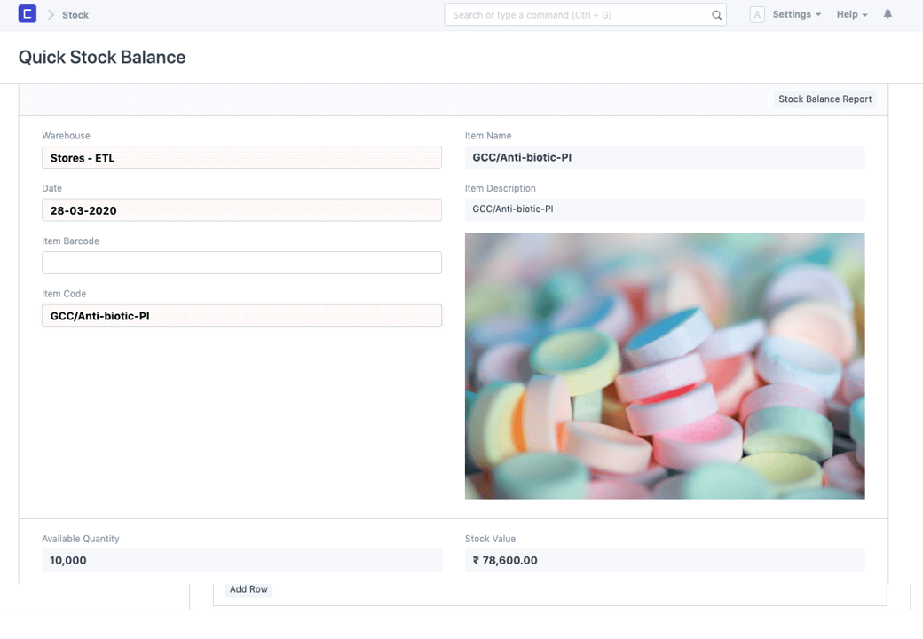Click the Stock Value label
Viewport: 923px width, 639px height.
pyautogui.click(x=490, y=539)
